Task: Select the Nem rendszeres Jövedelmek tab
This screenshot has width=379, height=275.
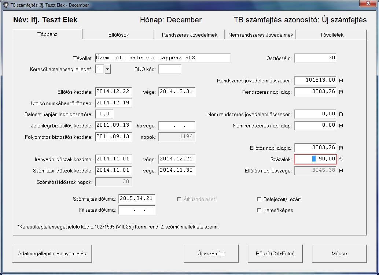Action: (260, 35)
